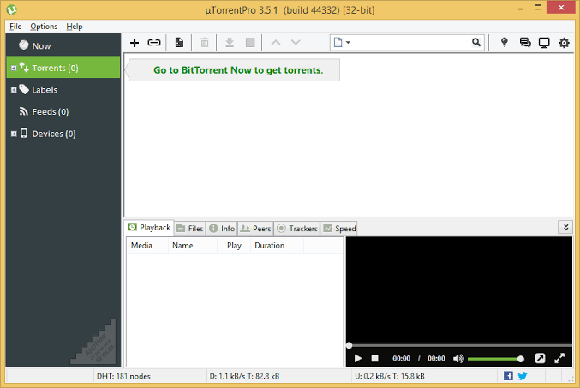Expand the Labels tree node
Screen dimensions: 580x388
coord(14,90)
